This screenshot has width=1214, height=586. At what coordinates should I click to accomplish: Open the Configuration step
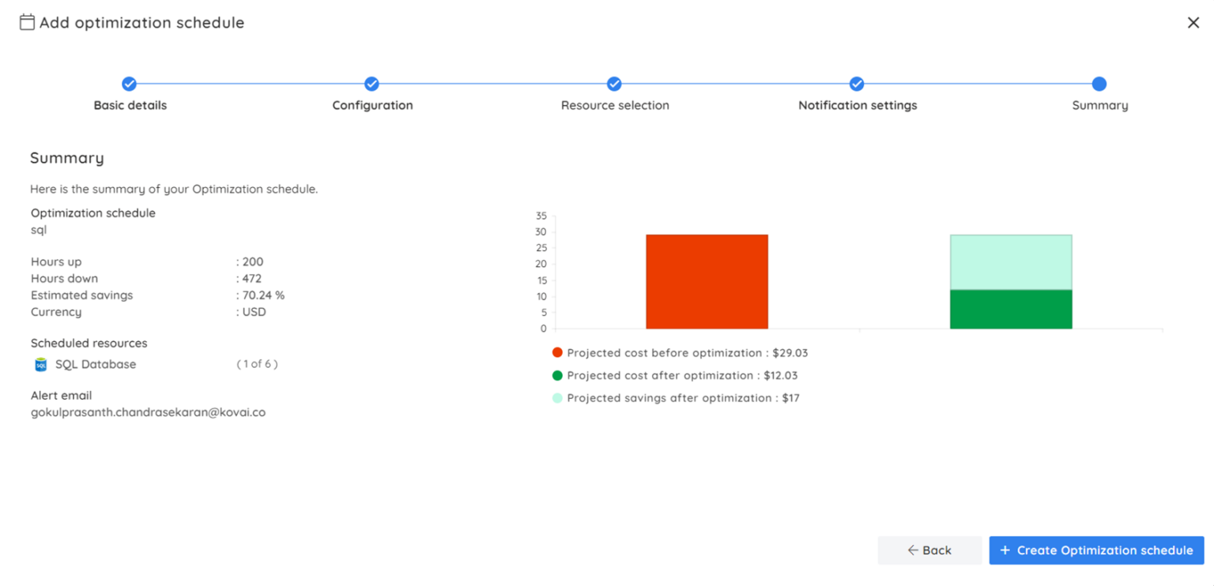pos(371,105)
